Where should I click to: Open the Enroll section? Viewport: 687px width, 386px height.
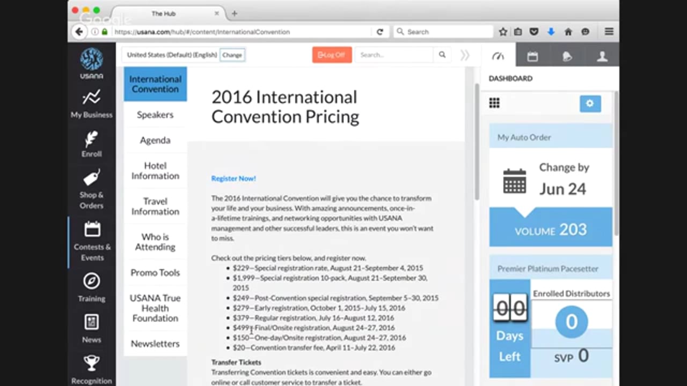pos(92,144)
